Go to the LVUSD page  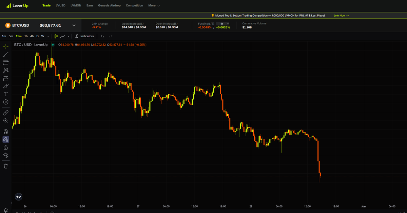coord(60,5)
